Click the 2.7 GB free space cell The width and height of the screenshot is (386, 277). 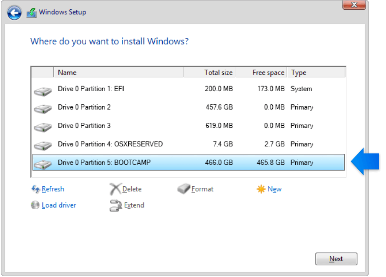pos(274,144)
